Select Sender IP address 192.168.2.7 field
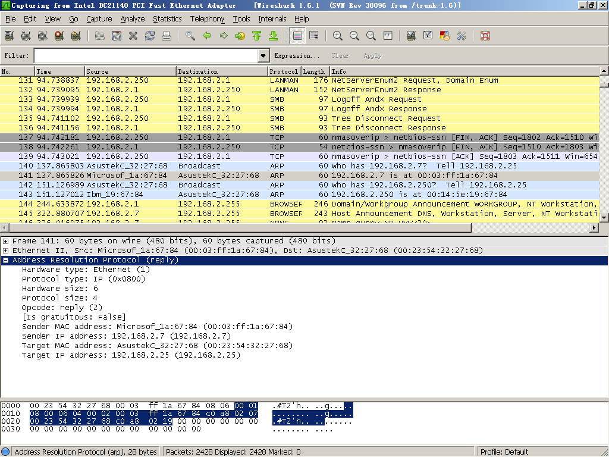The image size is (609, 457). point(126,336)
